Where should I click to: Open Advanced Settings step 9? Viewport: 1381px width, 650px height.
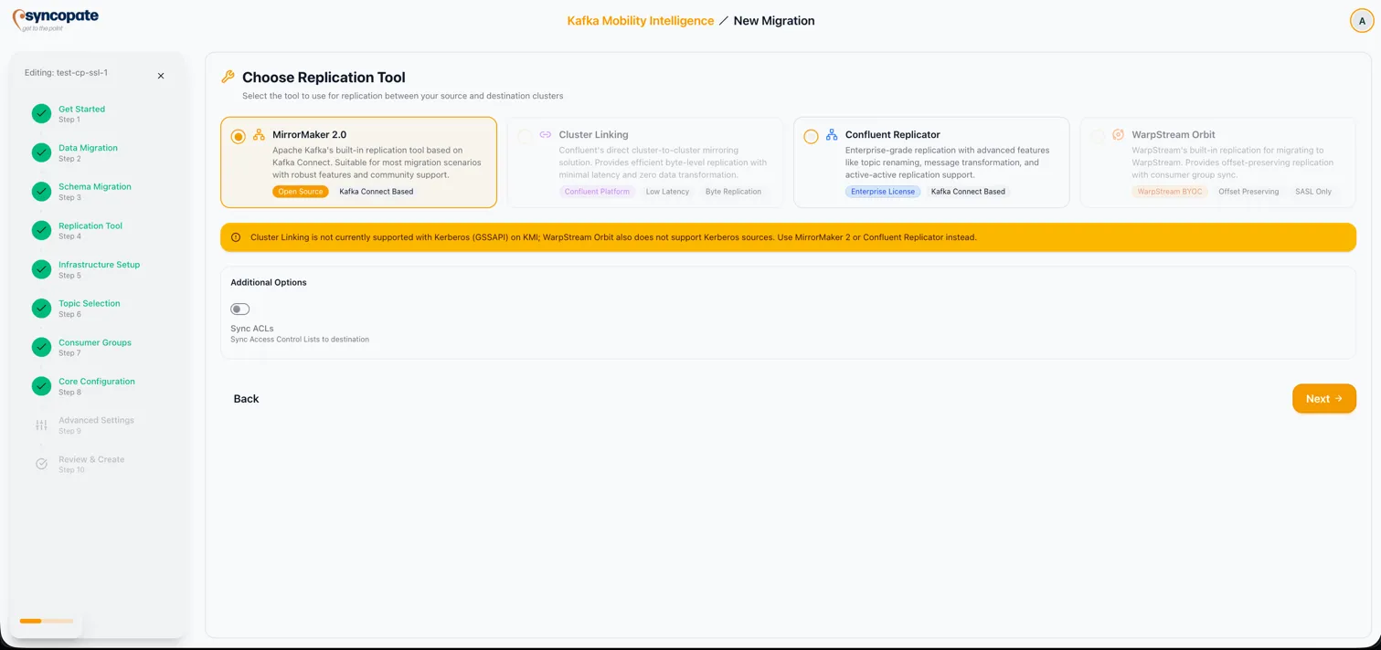coord(96,425)
